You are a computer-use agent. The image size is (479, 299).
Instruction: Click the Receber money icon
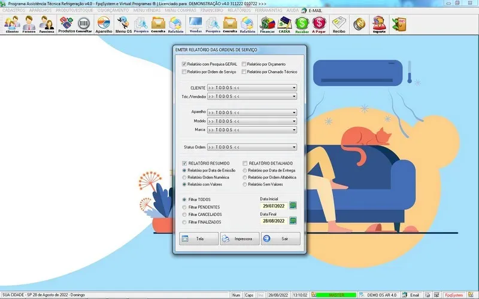302,25
